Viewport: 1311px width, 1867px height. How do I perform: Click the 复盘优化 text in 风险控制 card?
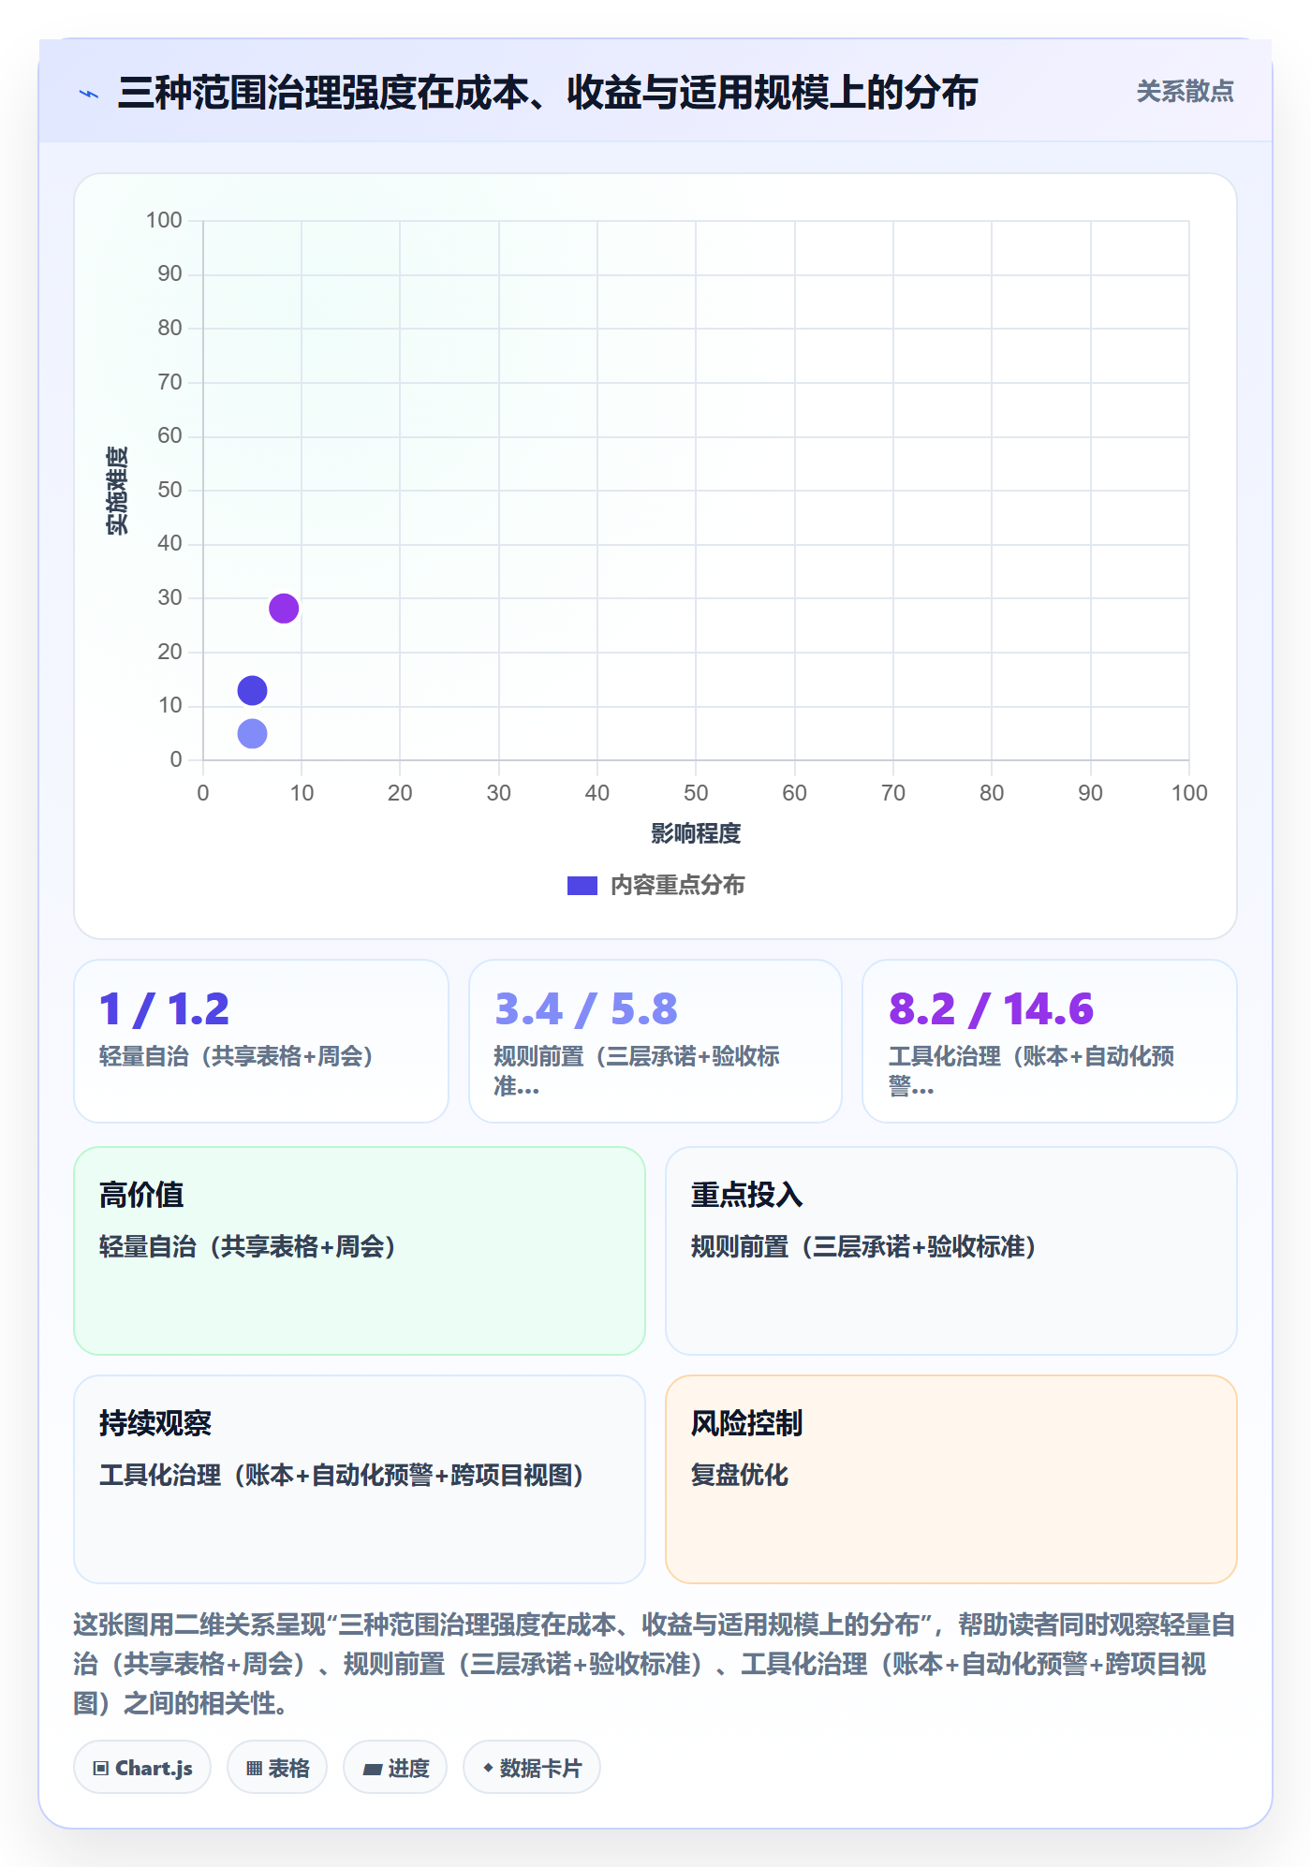739,1475
